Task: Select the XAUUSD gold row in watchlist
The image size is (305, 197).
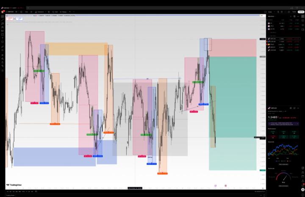Action: click(284, 44)
